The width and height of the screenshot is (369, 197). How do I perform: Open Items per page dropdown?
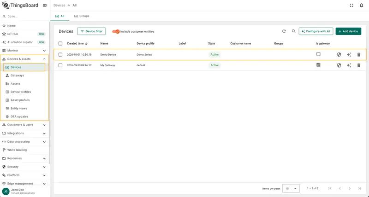tap(291, 188)
